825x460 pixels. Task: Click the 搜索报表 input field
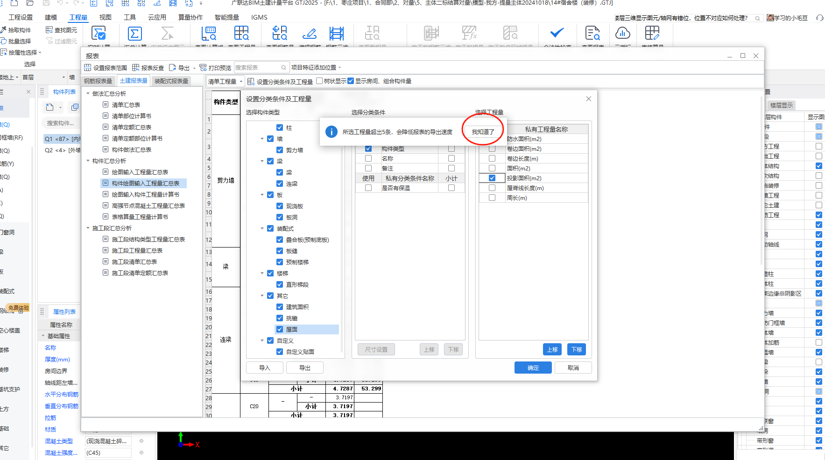pyautogui.click(x=261, y=68)
